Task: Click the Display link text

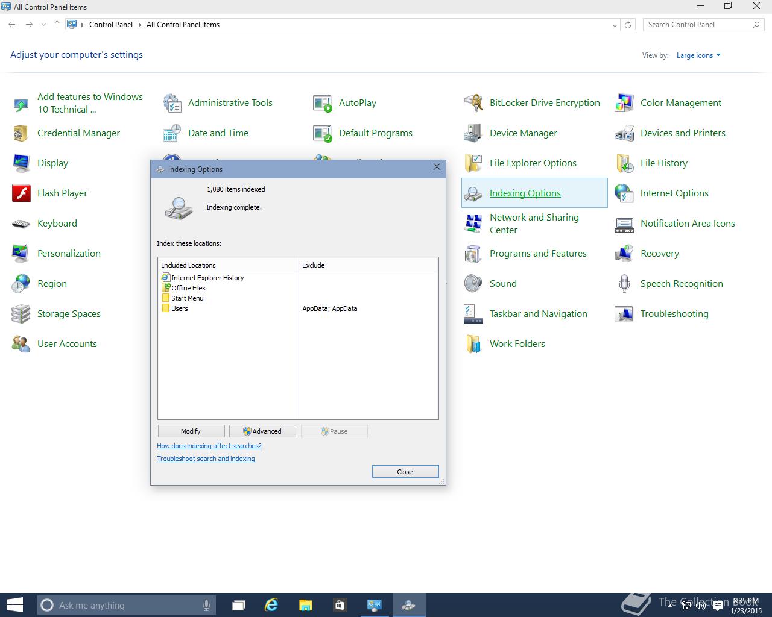Action: (x=52, y=163)
